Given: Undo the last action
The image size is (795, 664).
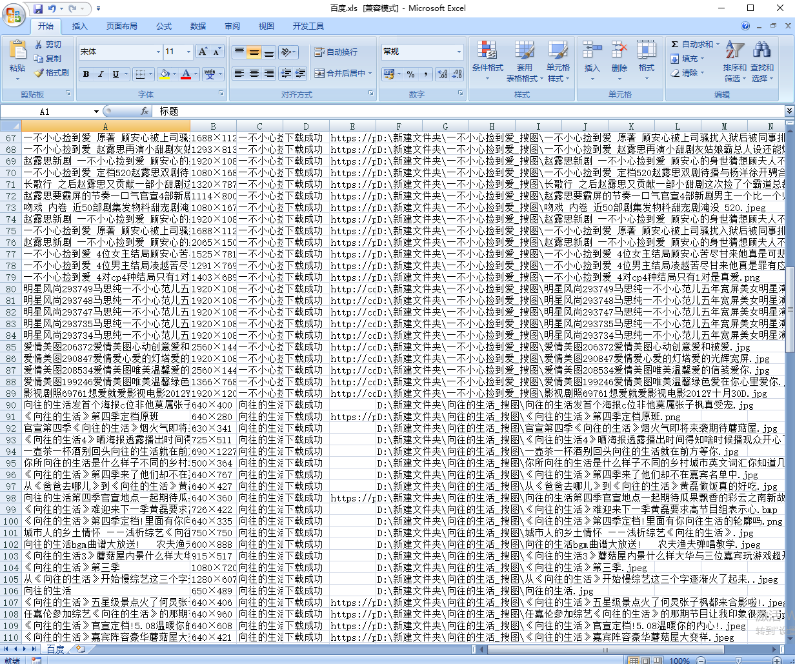Looking at the screenshot, I should [52, 9].
